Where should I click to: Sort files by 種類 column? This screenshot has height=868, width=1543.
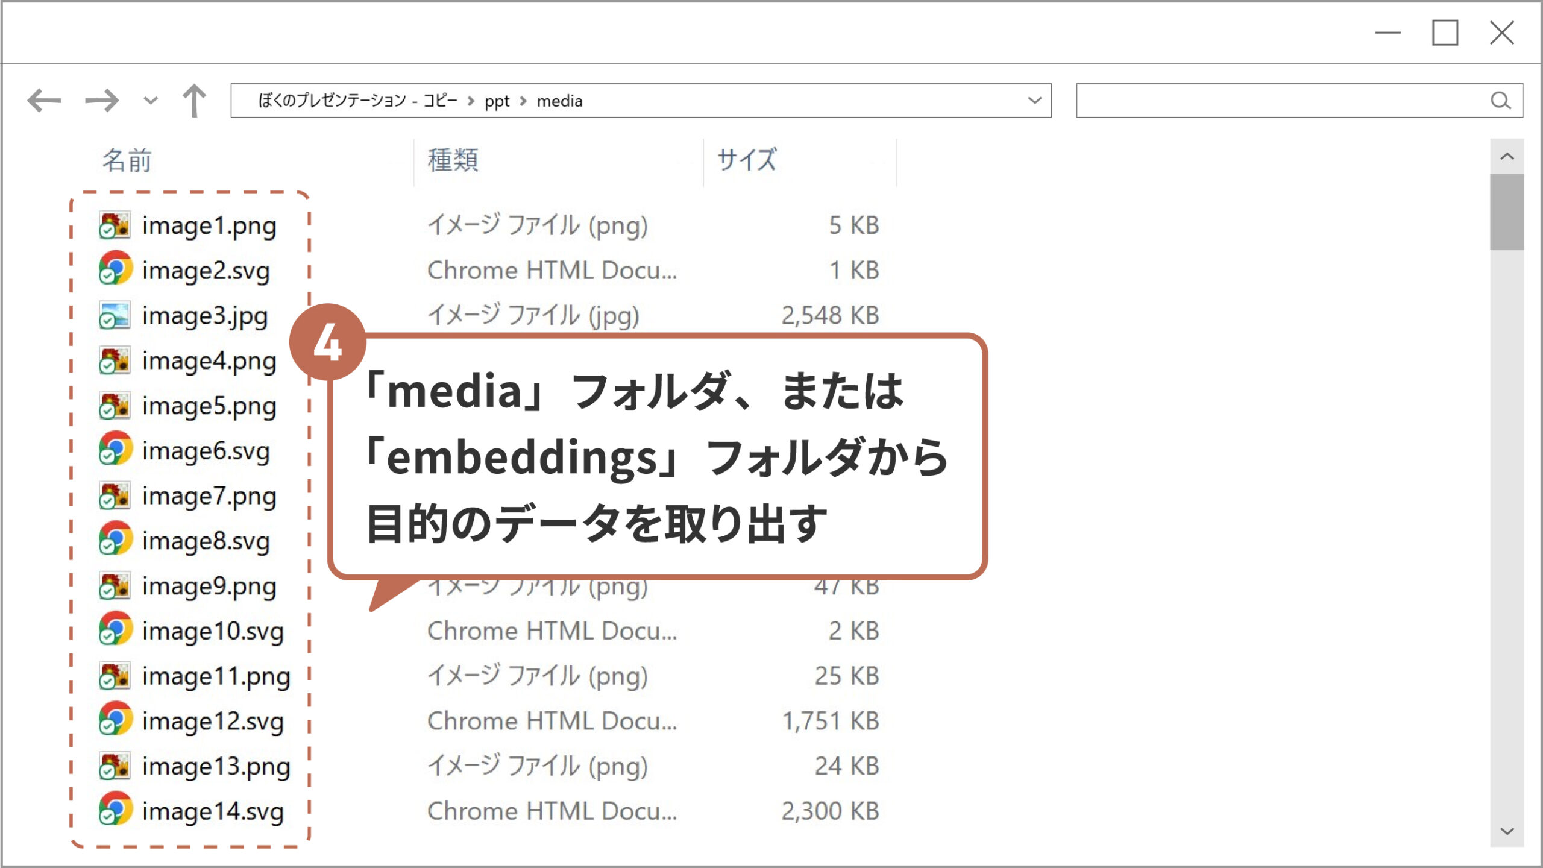453,160
